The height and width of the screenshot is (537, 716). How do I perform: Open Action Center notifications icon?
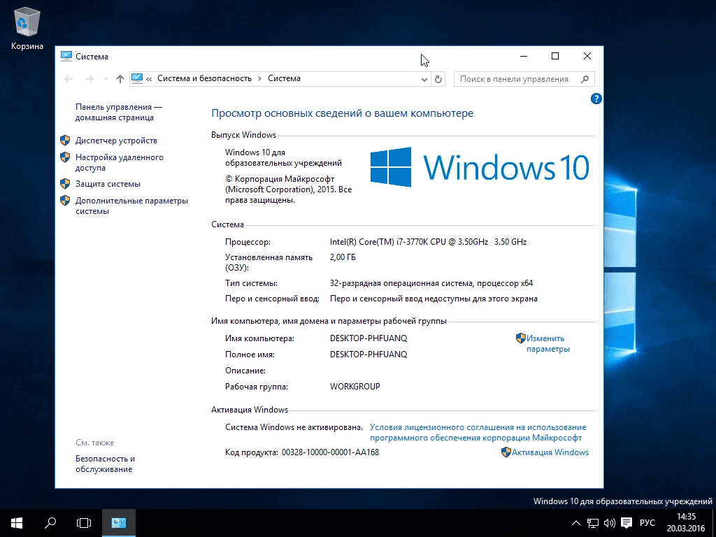pyautogui.click(x=626, y=523)
